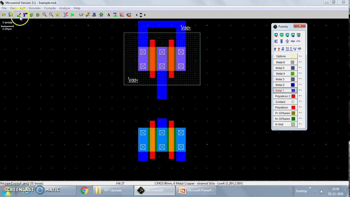
Task: Select P-diffusion contact icon in Palette
Action: [x=287, y=35]
